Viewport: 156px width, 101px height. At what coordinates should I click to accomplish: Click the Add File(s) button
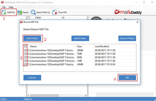32,38
